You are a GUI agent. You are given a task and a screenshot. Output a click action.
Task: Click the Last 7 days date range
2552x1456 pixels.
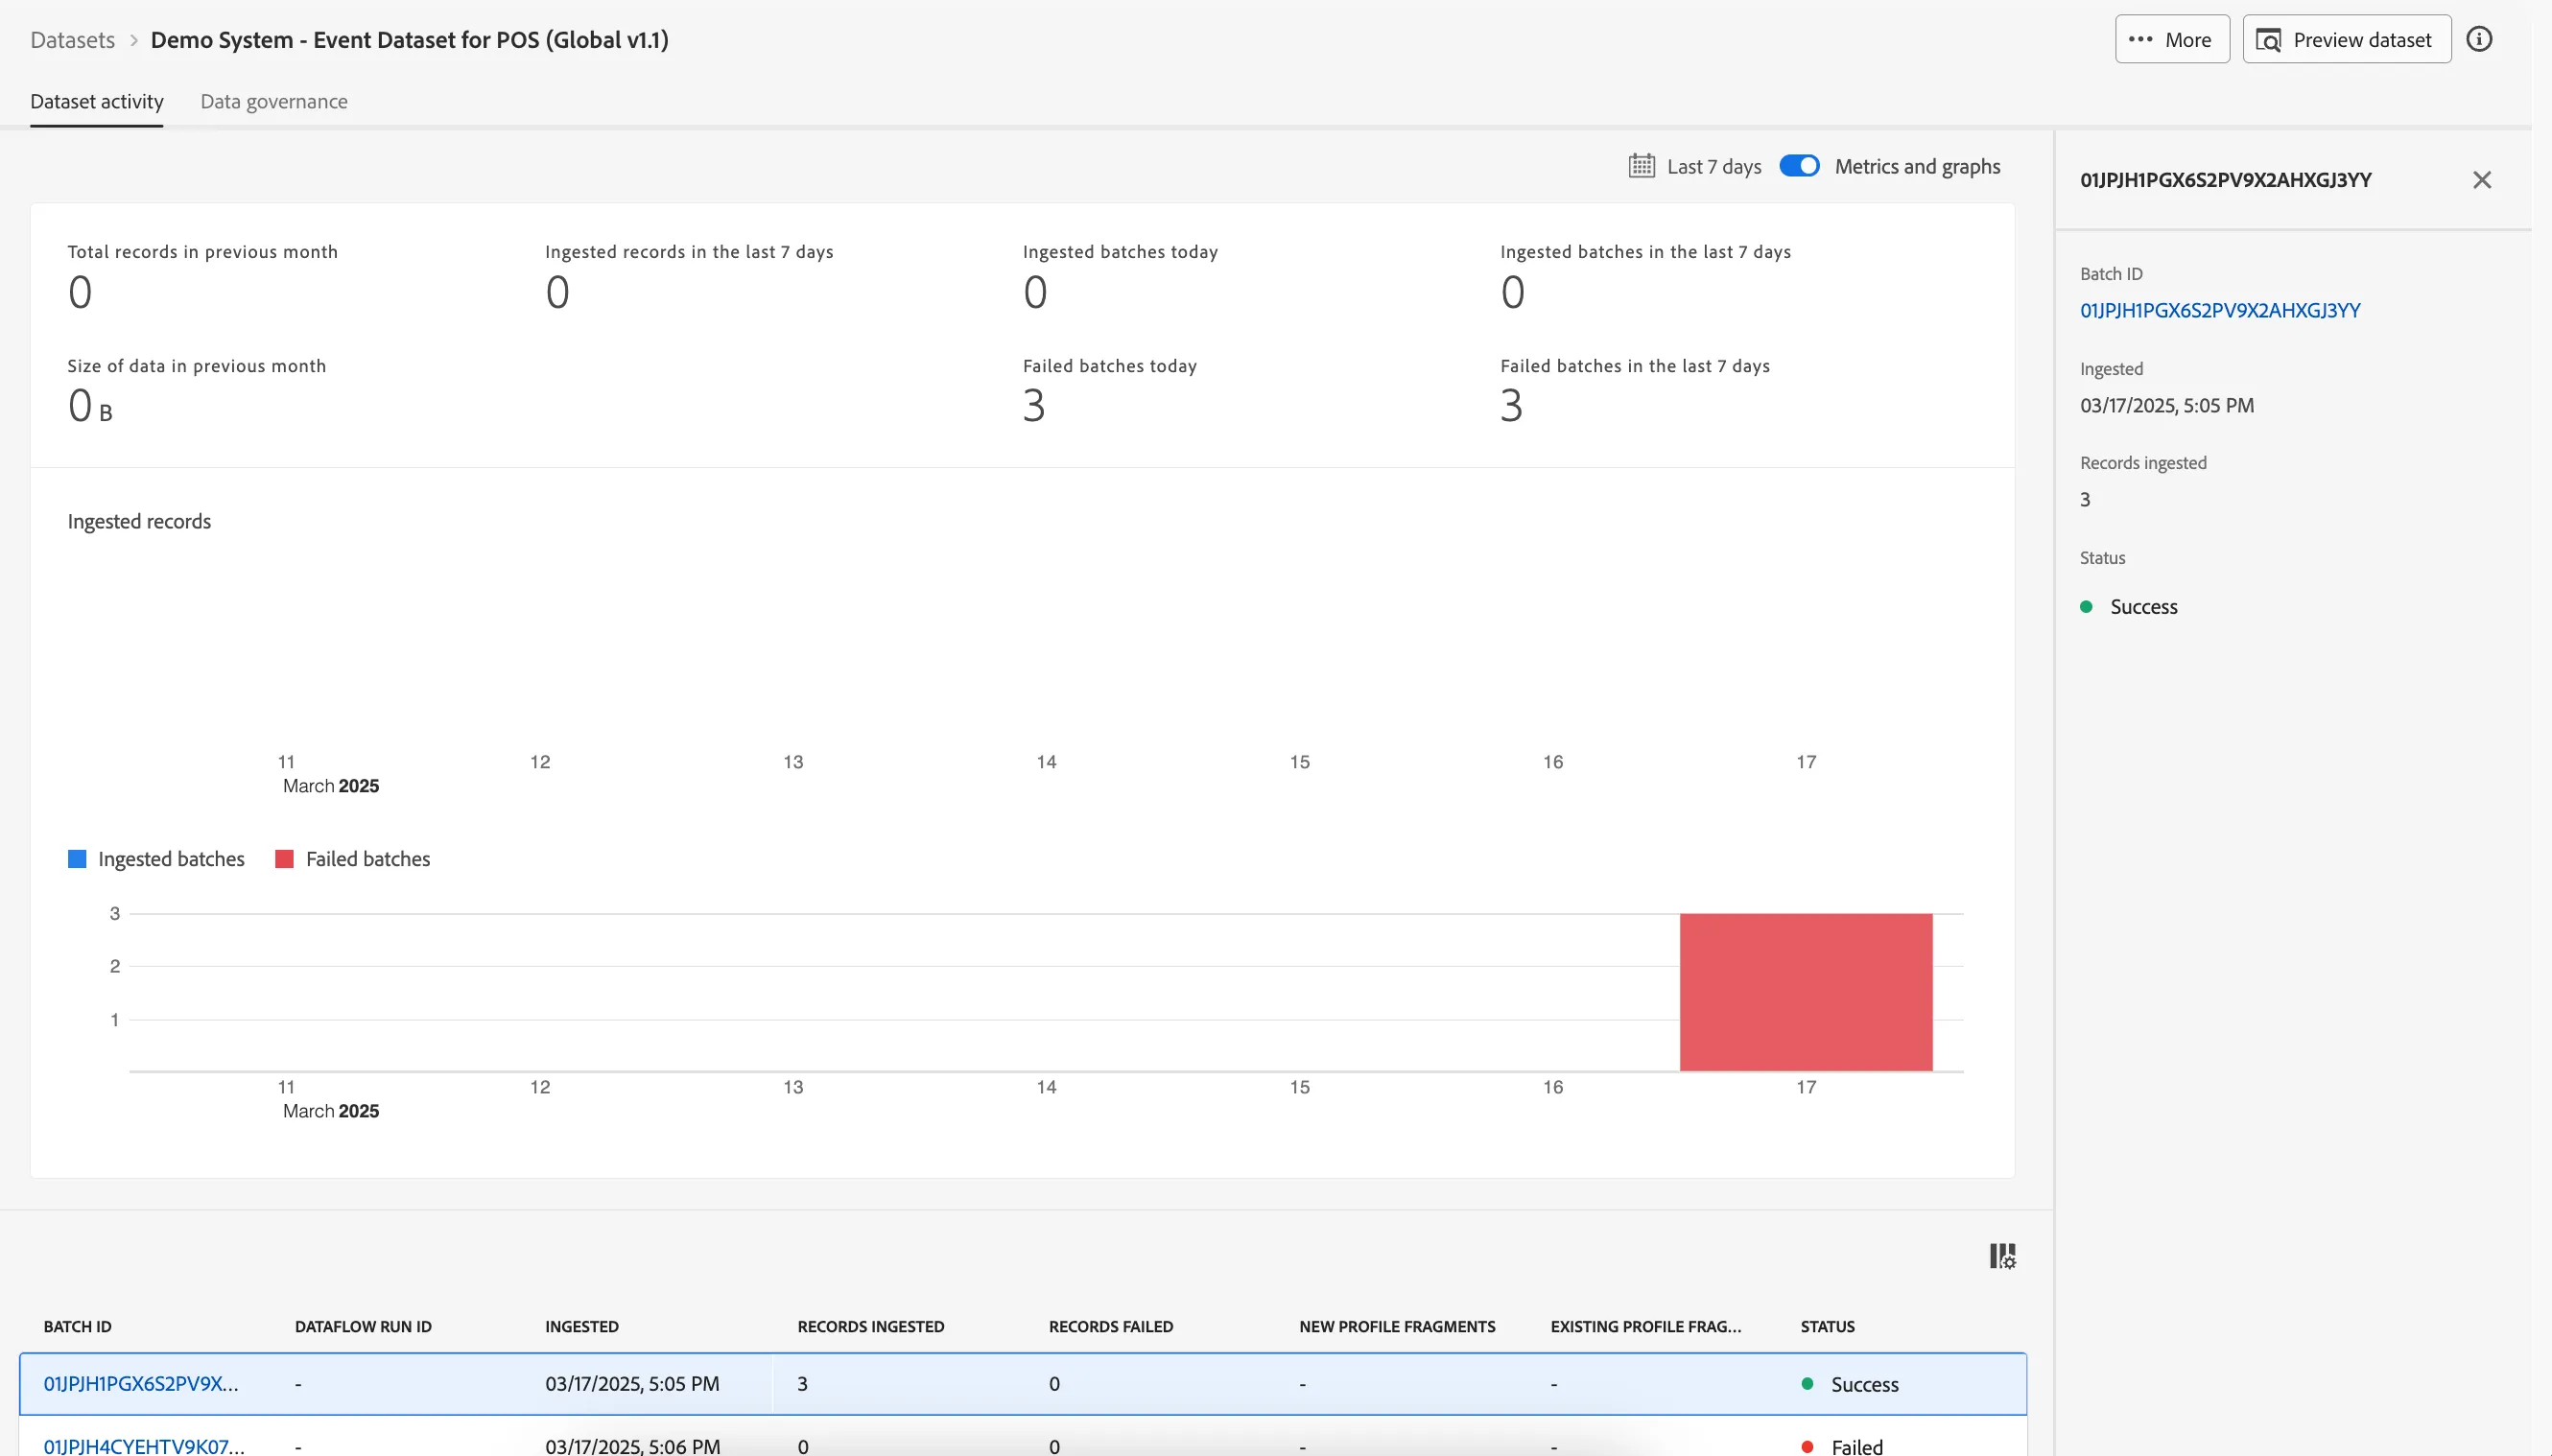click(x=1714, y=166)
